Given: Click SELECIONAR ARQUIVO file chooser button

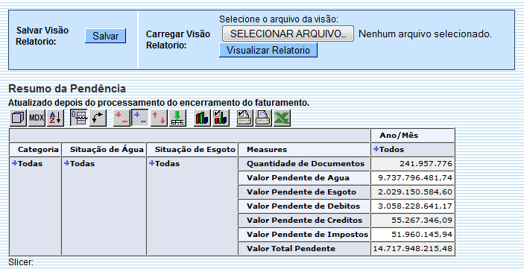Looking at the screenshot, I should tap(288, 34).
